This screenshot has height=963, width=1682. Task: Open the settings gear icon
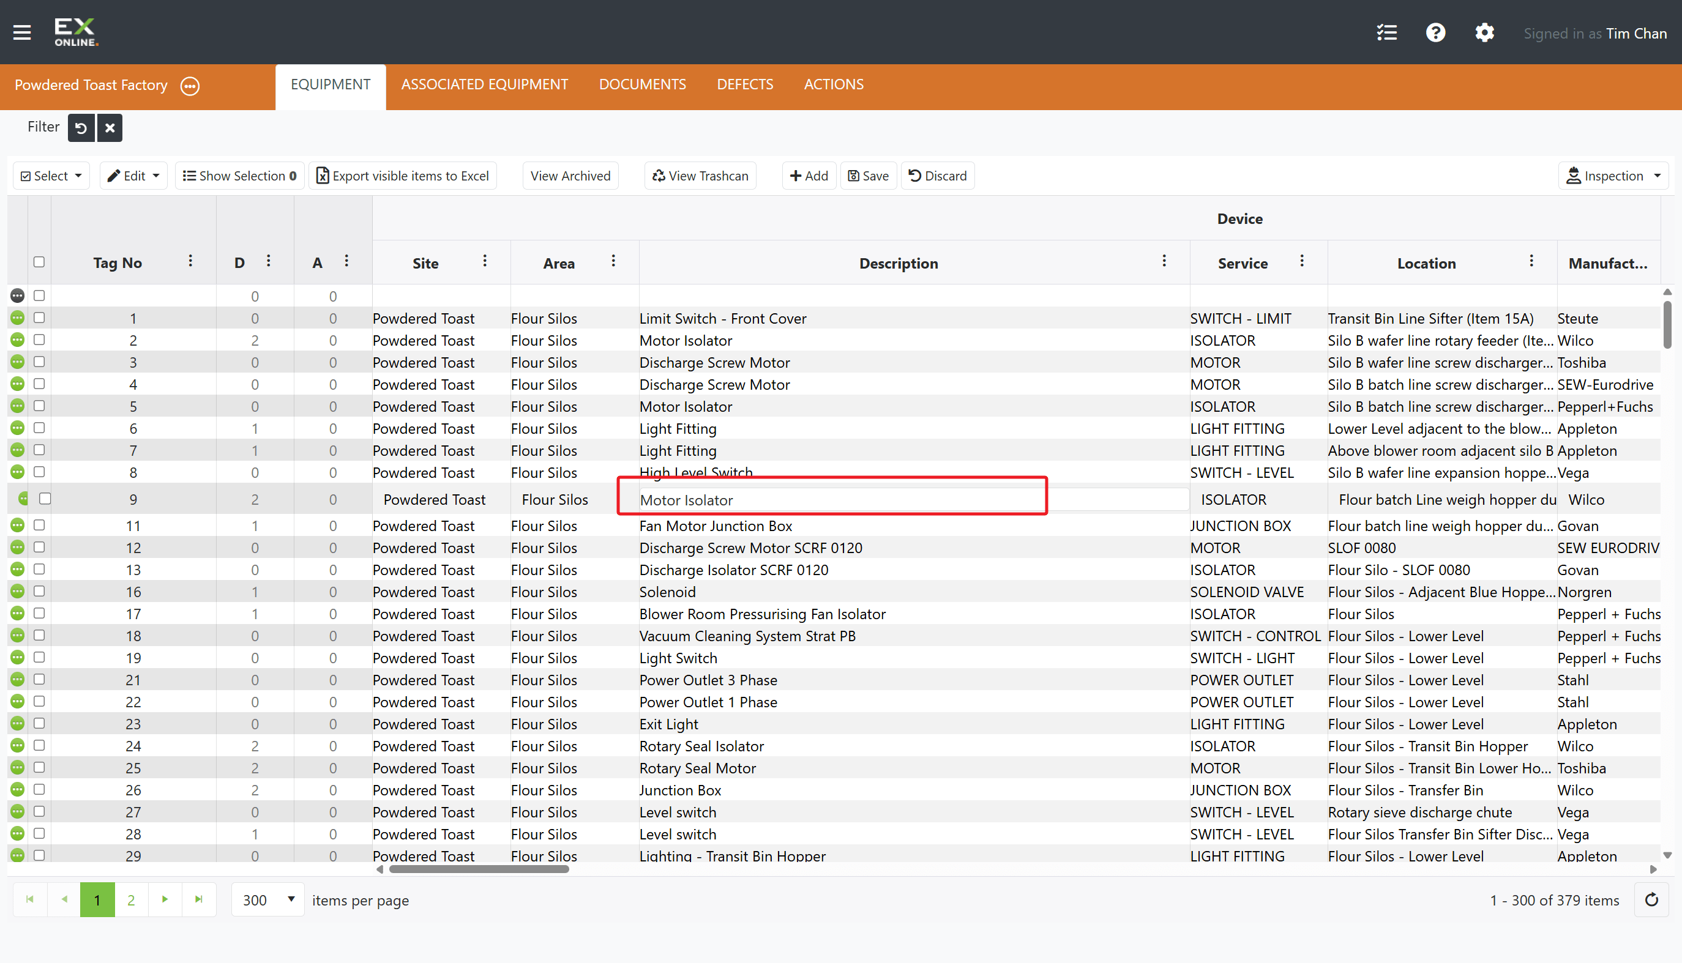1484,32
